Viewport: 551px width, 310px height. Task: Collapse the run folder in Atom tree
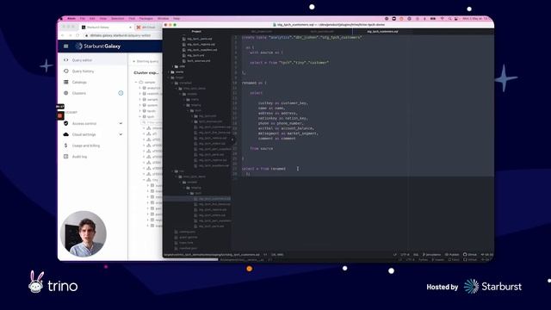pyautogui.click(x=172, y=171)
